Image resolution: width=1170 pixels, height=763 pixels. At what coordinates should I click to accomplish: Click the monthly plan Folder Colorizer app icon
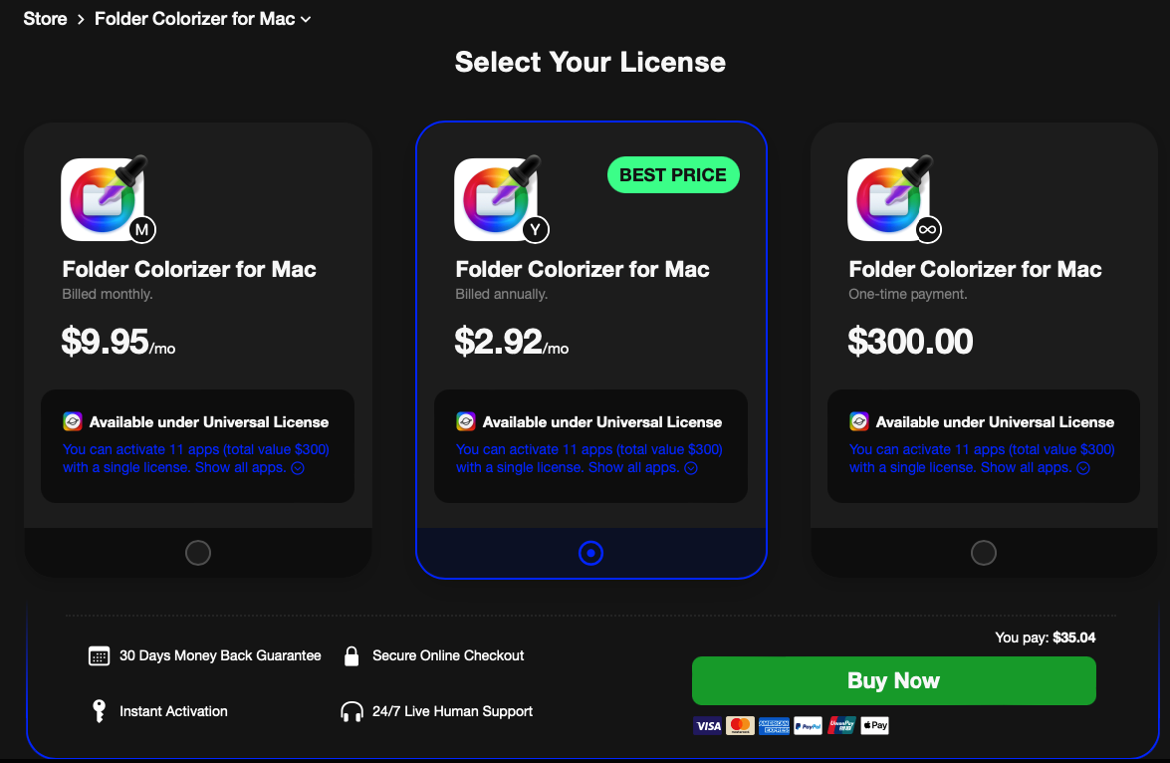103,199
